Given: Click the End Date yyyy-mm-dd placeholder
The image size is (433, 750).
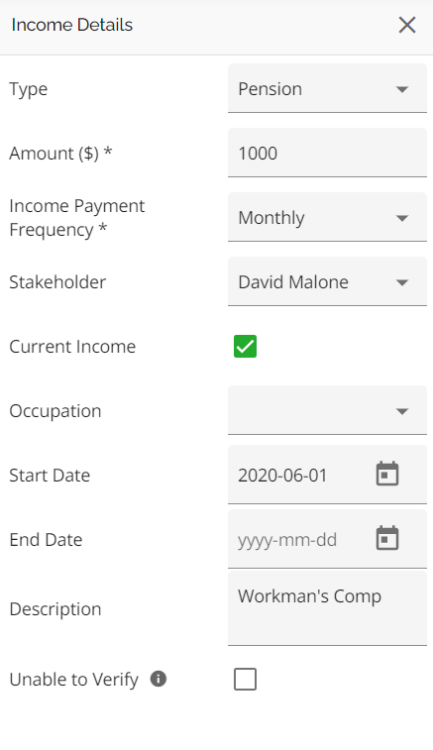Looking at the screenshot, I should (287, 540).
